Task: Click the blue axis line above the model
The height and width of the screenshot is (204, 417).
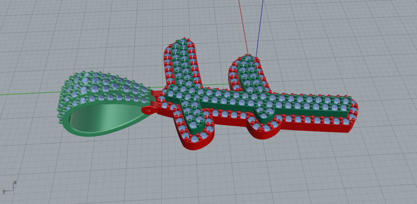Action: (x=260, y=28)
